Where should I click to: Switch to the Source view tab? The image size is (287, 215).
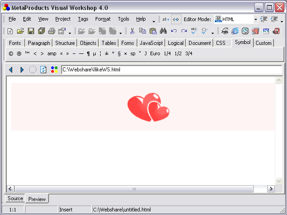pyautogui.click(x=15, y=198)
